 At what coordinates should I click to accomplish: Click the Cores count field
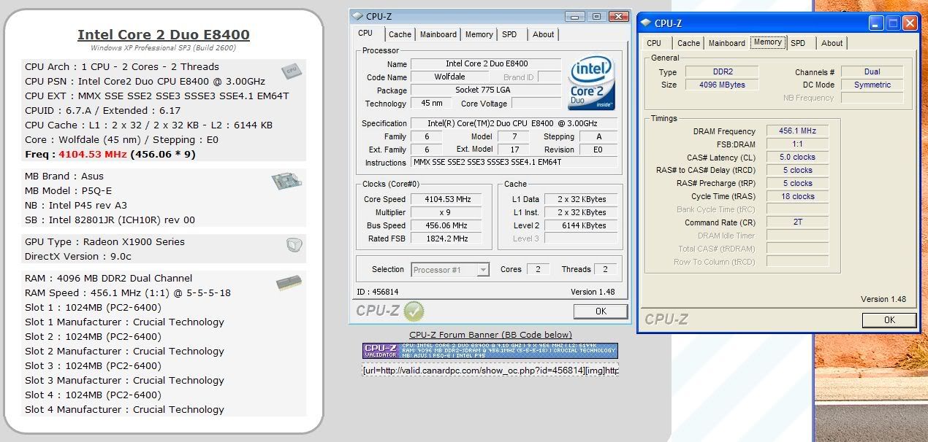[538, 269]
